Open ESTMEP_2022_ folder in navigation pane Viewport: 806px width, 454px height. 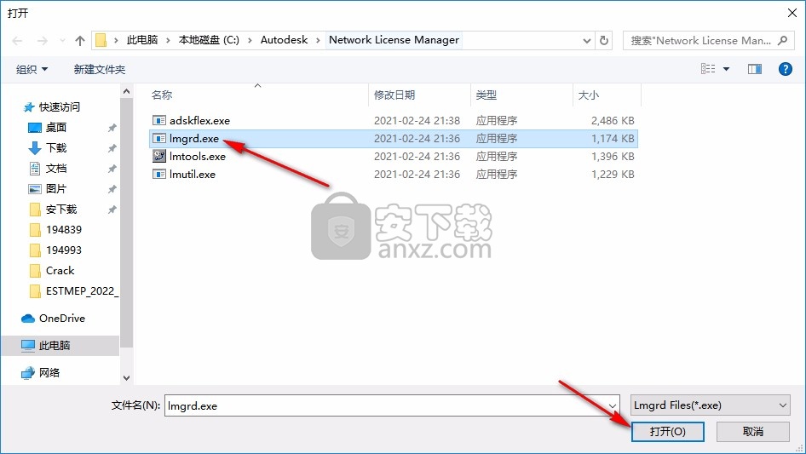[82, 291]
